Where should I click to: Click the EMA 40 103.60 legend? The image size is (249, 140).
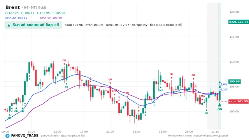pos(51,18)
